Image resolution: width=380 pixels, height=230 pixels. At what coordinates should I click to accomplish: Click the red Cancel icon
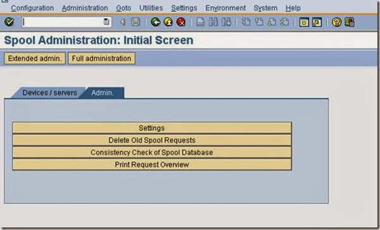click(180, 22)
